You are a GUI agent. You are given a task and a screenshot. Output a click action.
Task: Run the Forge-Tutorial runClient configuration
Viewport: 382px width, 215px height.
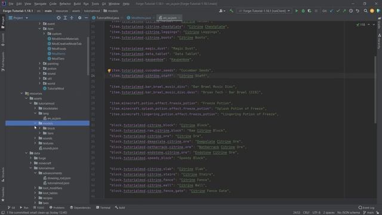pyautogui.click(x=297, y=11)
